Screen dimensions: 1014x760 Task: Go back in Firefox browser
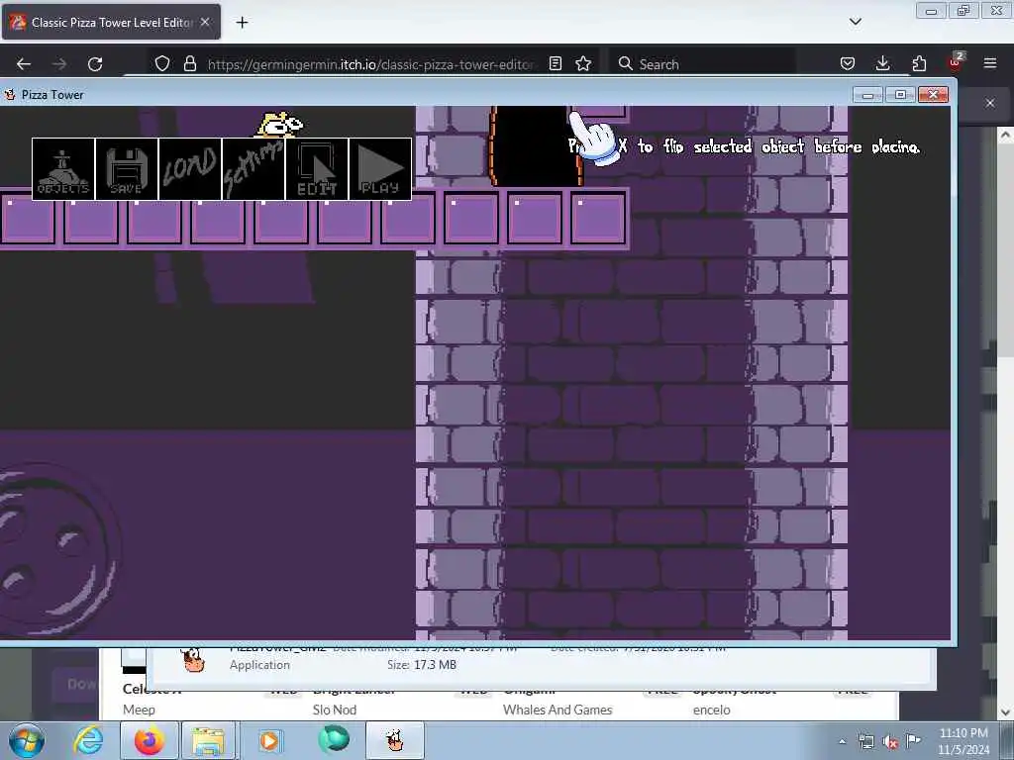point(24,64)
